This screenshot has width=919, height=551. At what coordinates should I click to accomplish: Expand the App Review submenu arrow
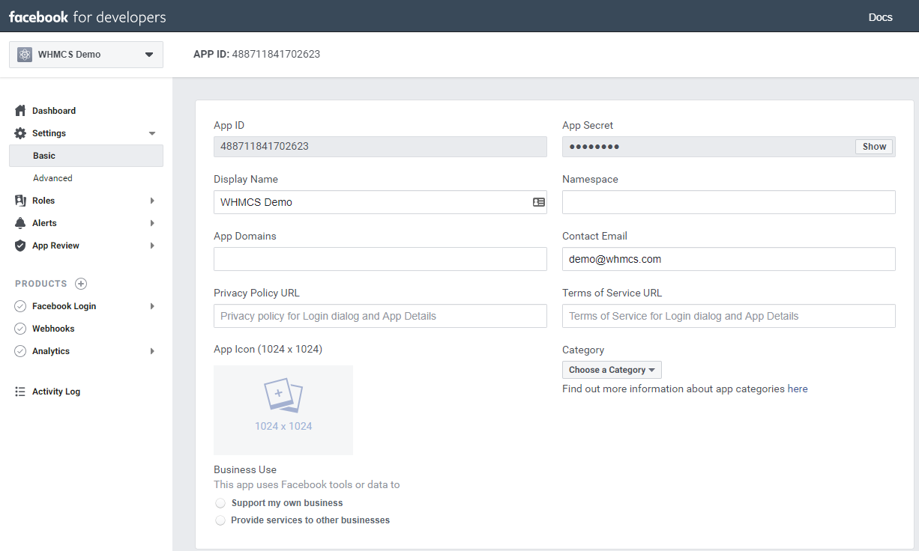[152, 246]
